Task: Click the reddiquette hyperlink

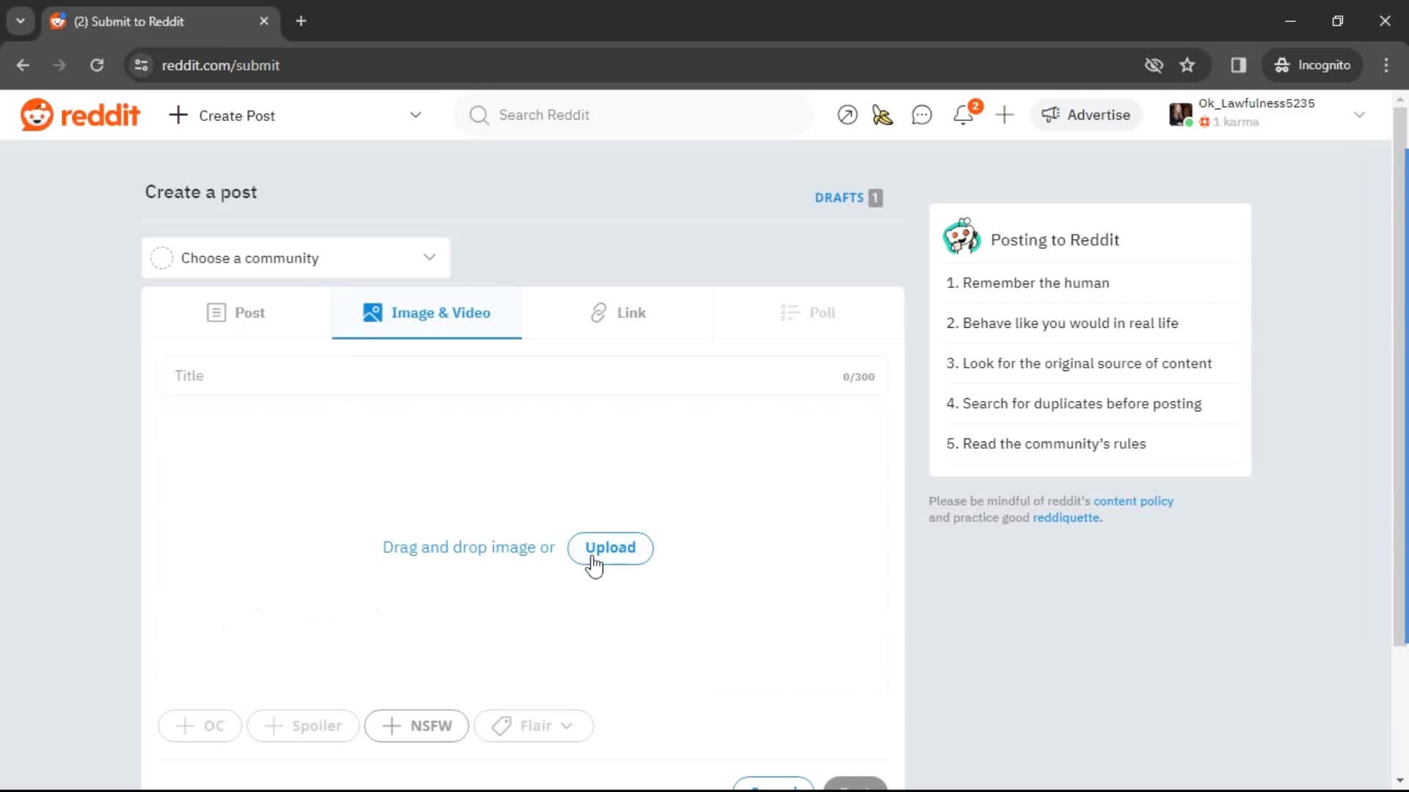Action: [x=1066, y=517]
